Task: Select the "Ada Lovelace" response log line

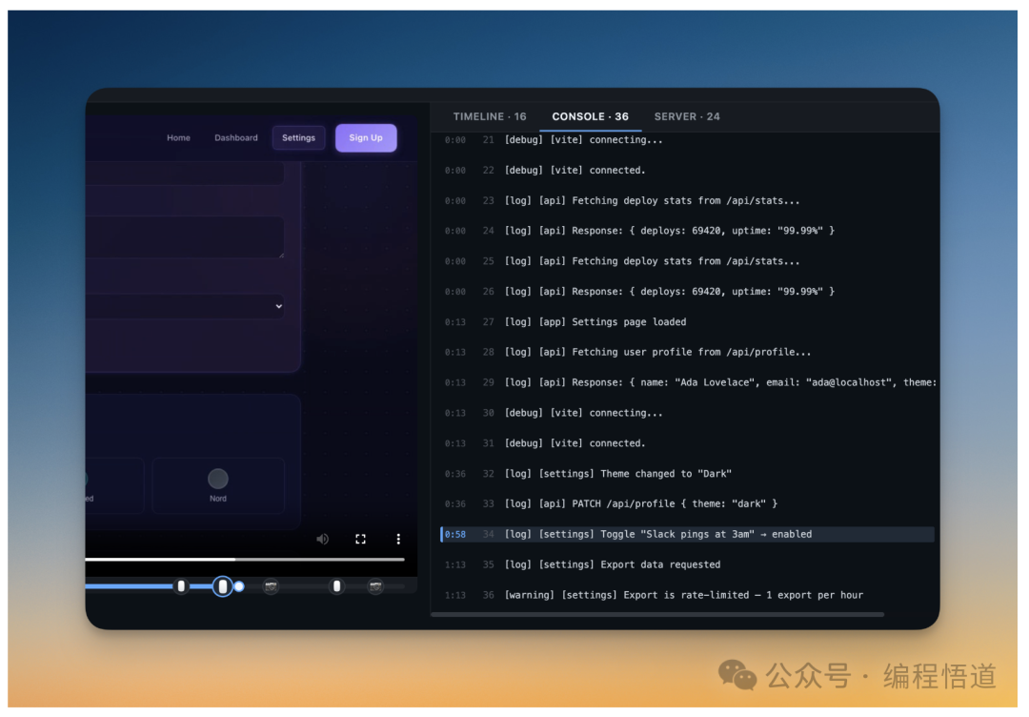Action: 687,382
